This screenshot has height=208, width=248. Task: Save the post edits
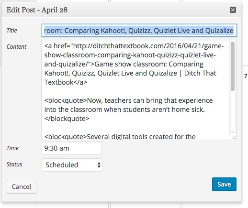point(224,184)
